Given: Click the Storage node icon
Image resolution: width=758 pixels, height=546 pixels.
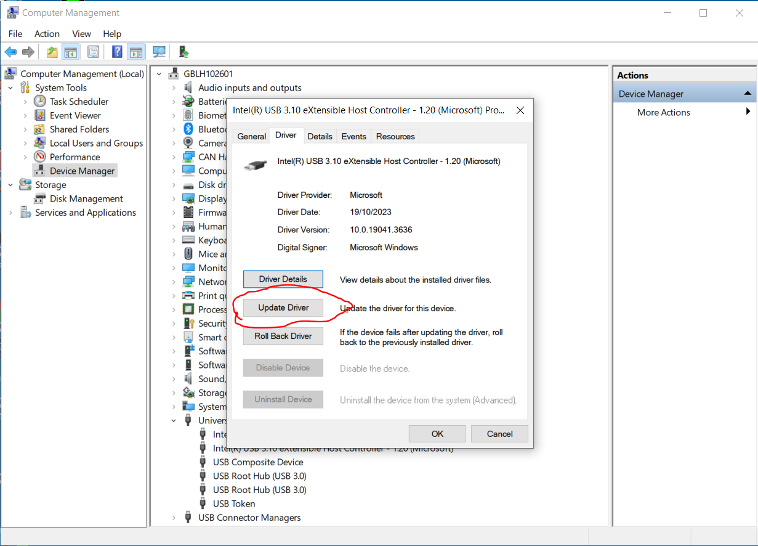Looking at the screenshot, I should click(25, 185).
